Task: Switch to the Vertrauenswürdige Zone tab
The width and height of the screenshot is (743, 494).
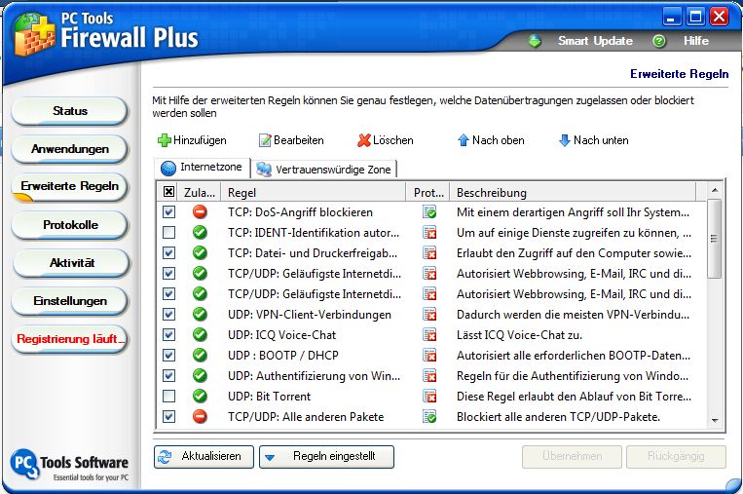Action: click(x=324, y=170)
